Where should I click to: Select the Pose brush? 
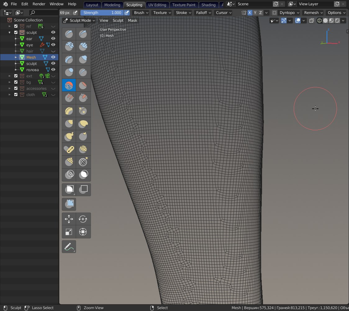pyautogui.click(x=69, y=149)
